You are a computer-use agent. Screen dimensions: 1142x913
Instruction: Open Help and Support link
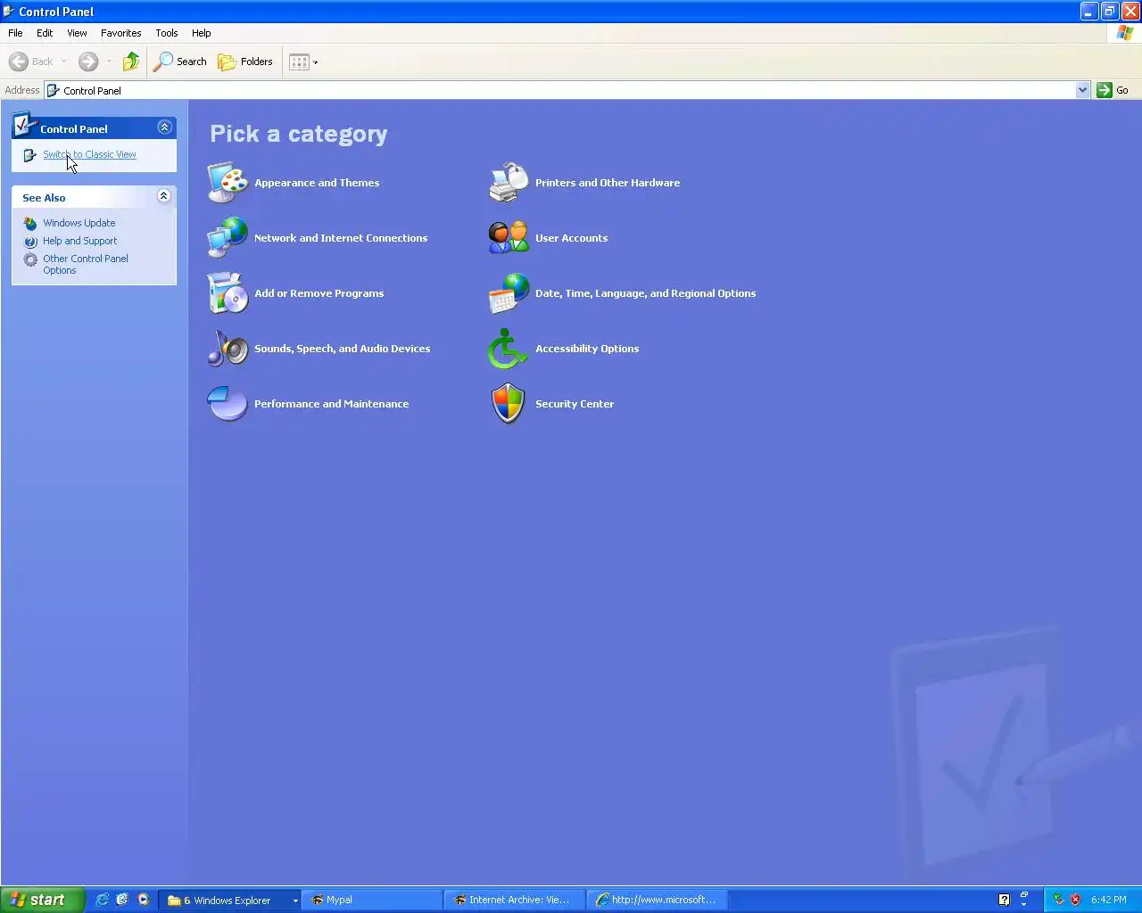(x=80, y=241)
